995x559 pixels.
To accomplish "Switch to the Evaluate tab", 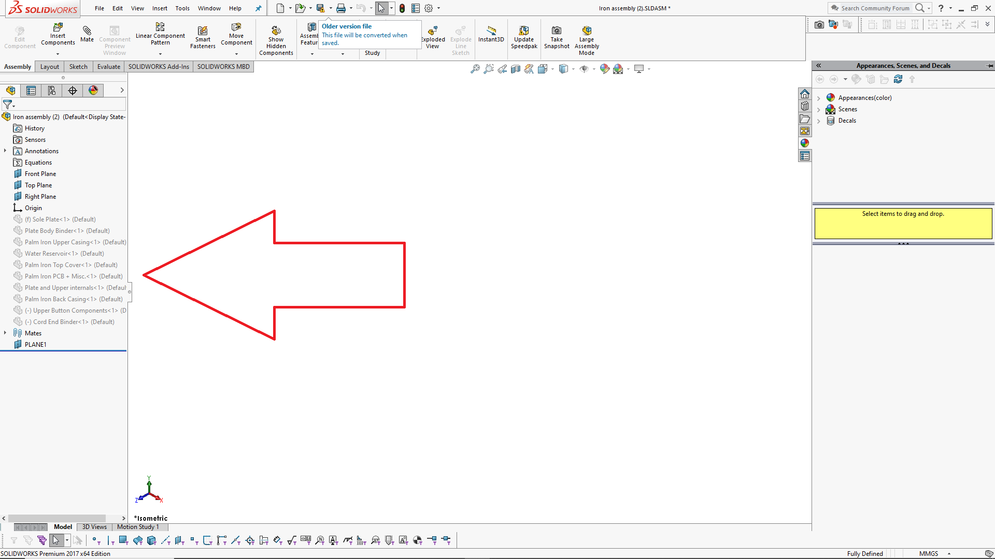I will [x=108, y=67].
